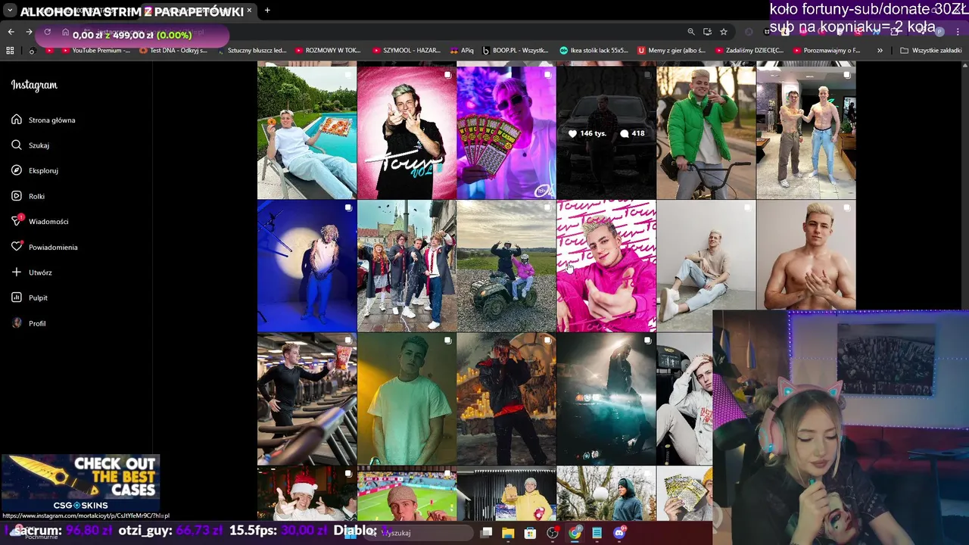
Task: Open YouTube Premium bookmark
Action: coord(95,51)
